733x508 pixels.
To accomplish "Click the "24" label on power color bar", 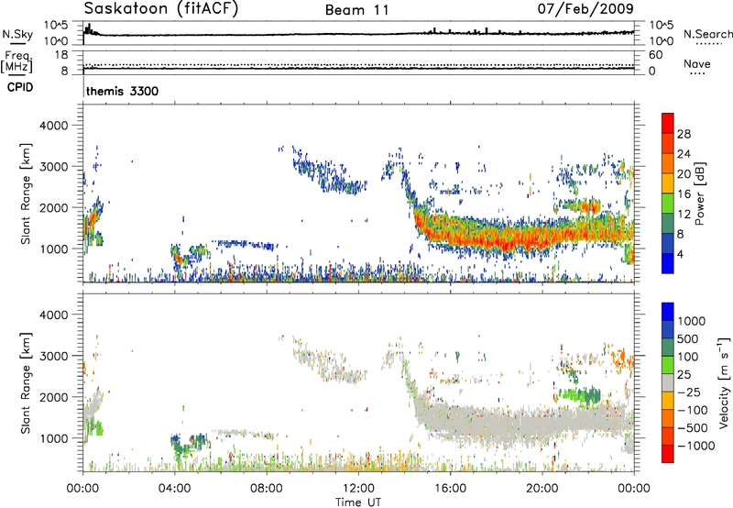I will click(684, 154).
